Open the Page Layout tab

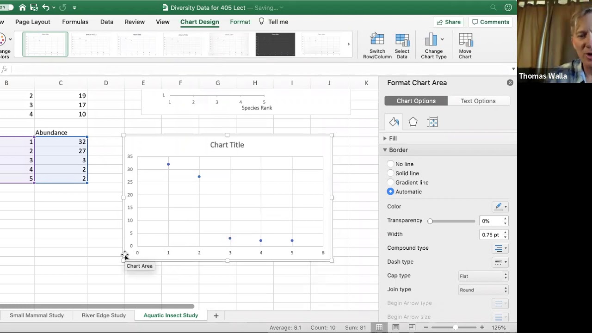33,22
